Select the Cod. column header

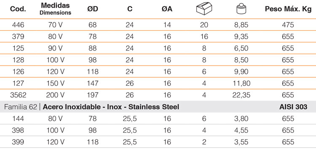(18, 9)
